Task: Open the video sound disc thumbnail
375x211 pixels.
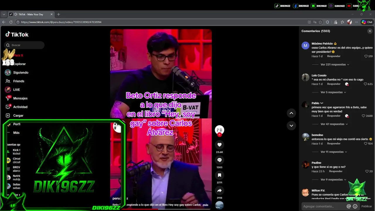Action: pos(219,205)
